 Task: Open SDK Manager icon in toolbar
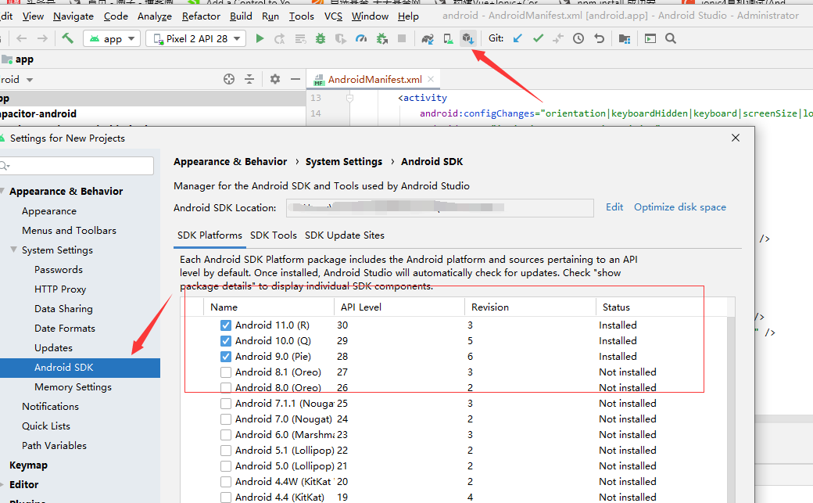[468, 38]
